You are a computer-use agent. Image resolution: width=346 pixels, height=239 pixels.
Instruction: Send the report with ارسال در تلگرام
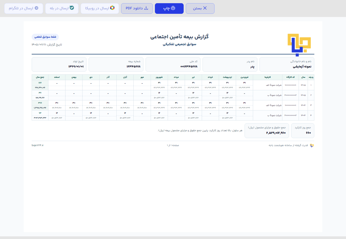pyautogui.click(x=24, y=8)
